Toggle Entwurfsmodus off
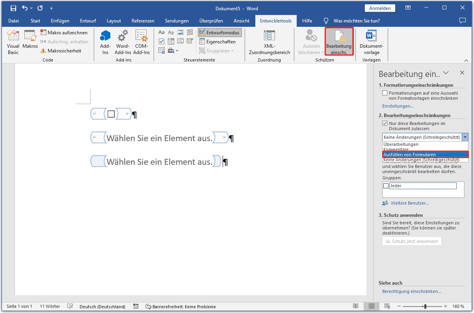 coord(219,32)
